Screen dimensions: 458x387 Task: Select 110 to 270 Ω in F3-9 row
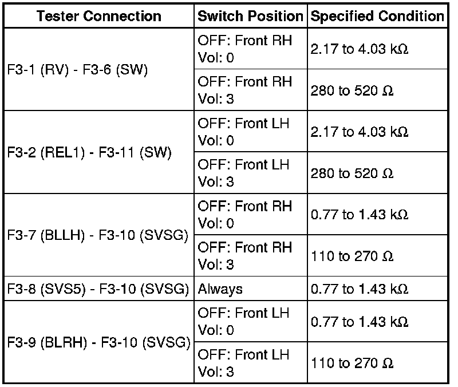coord(352,364)
